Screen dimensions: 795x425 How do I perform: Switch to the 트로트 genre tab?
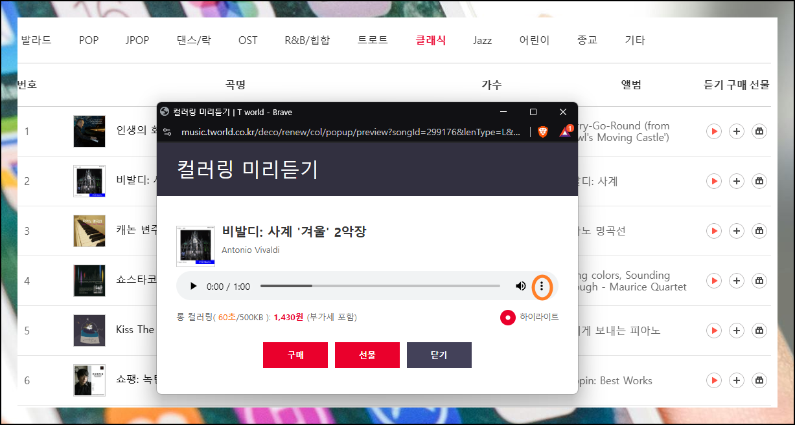tap(373, 40)
